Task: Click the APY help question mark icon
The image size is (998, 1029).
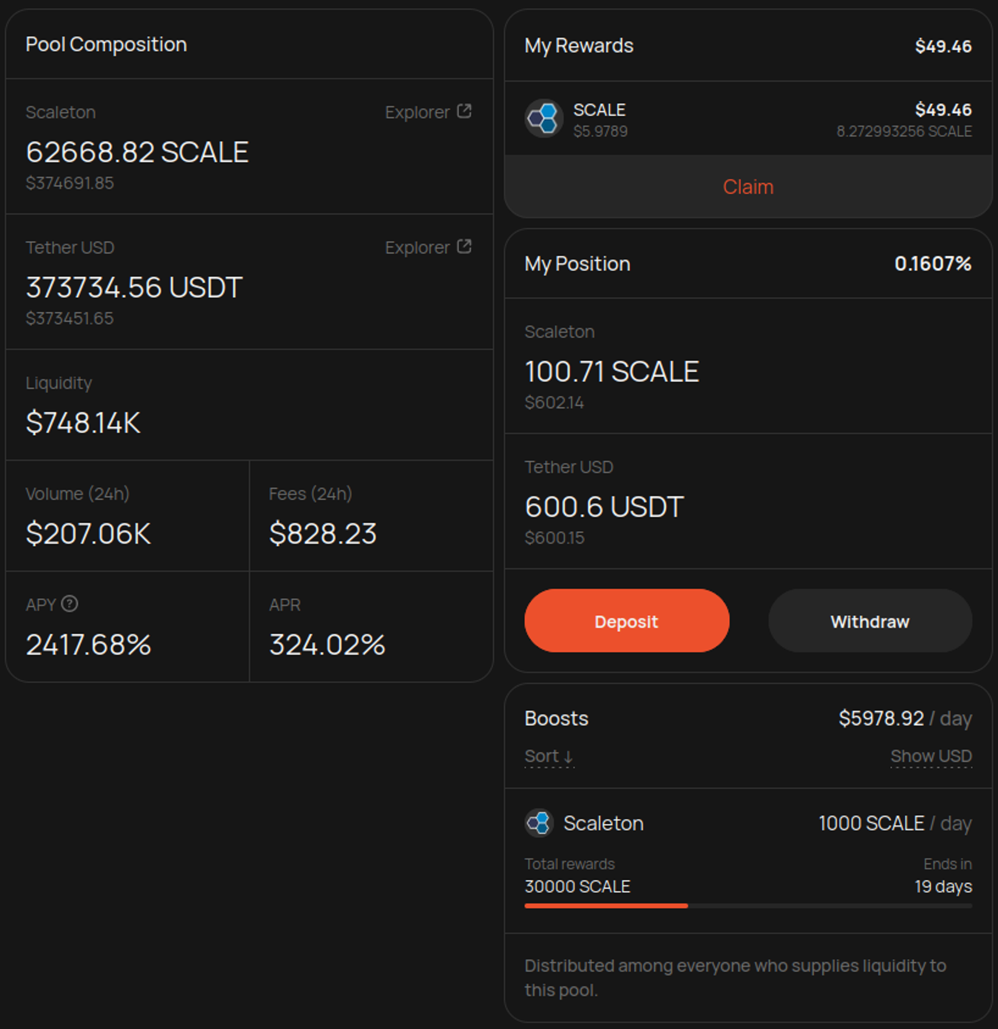Action: tap(69, 604)
